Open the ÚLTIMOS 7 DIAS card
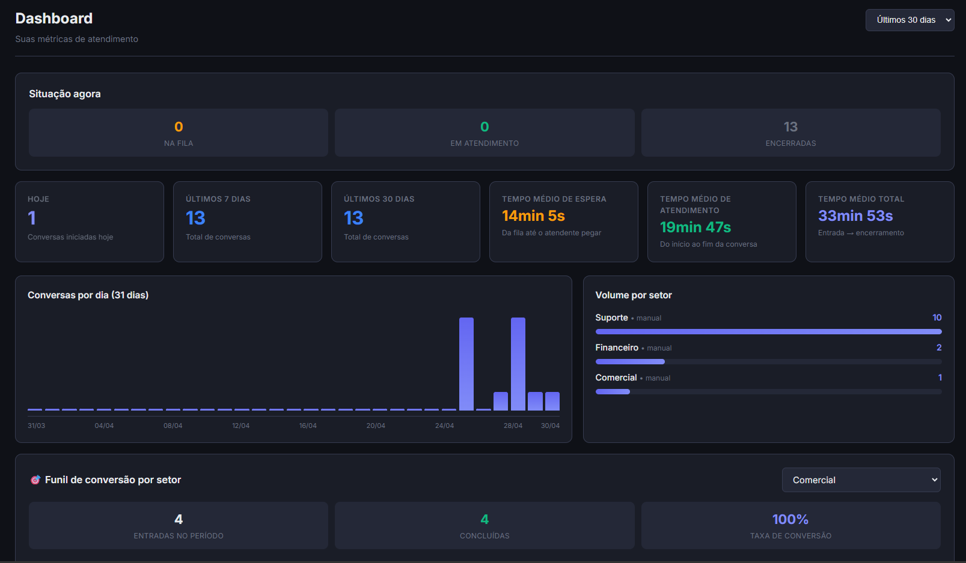This screenshot has width=966, height=563. tap(248, 221)
